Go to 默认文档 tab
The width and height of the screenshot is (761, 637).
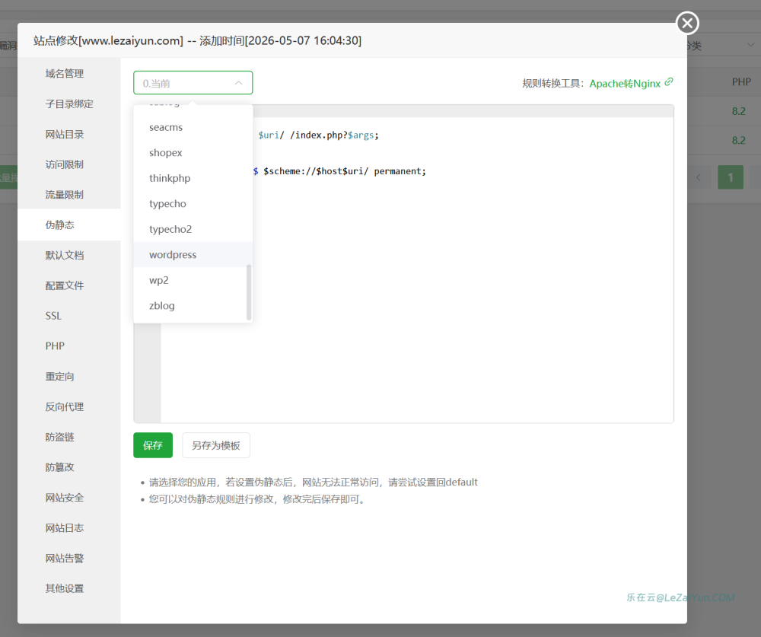coord(69,256)
